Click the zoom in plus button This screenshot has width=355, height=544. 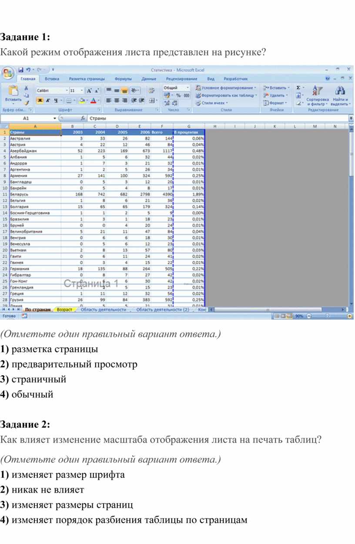click(x=350, y=317)
